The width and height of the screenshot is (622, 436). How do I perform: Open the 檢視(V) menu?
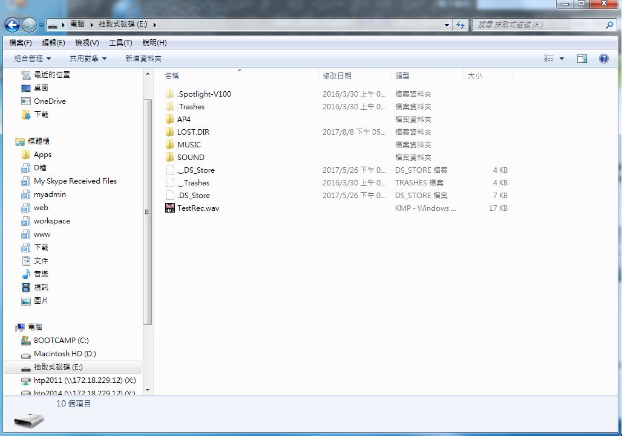(x=87, y=43)
